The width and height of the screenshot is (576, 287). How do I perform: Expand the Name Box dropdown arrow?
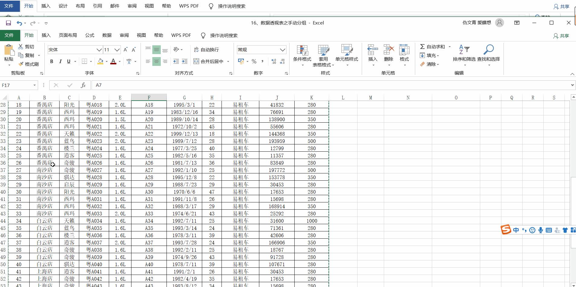click(x=34, y=85)
